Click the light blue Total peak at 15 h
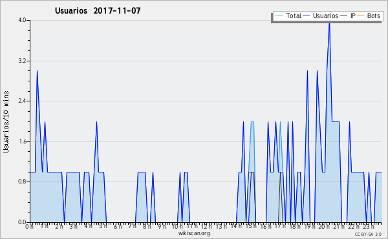The height and width of the screenshot is (239, 388). pyautogui.click(x=252, y=121)
